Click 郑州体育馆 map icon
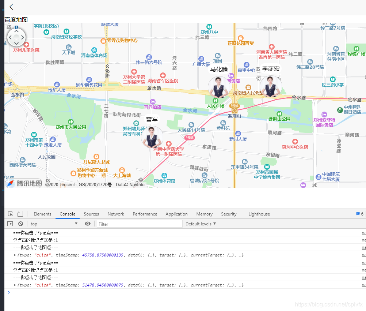The width and height of the screenshot is (366, 311). (164, 175)
